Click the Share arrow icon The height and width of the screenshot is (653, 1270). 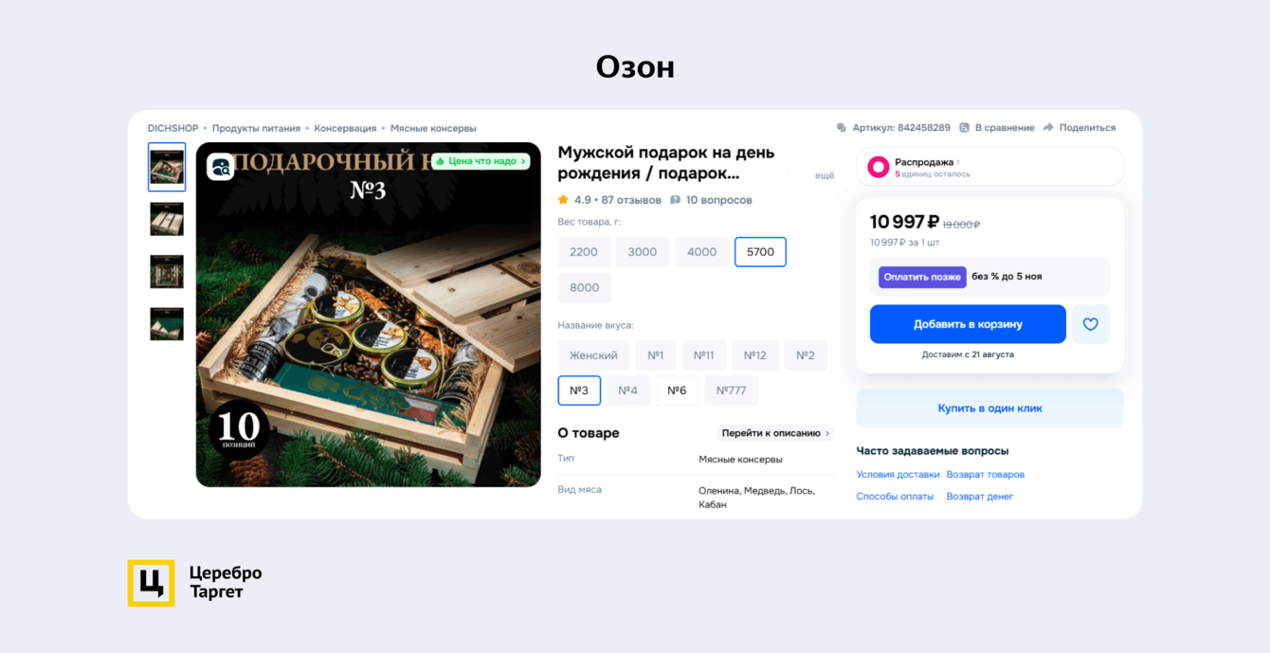[1048, 128]
